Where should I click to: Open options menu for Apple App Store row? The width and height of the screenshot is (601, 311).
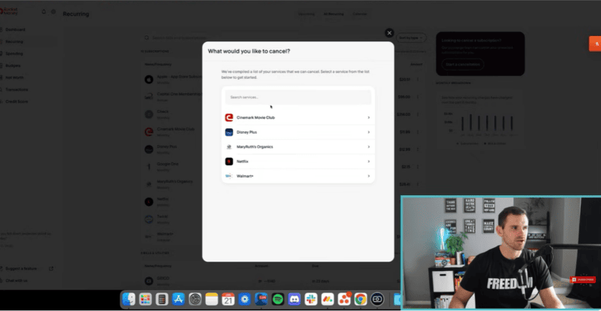418,80
